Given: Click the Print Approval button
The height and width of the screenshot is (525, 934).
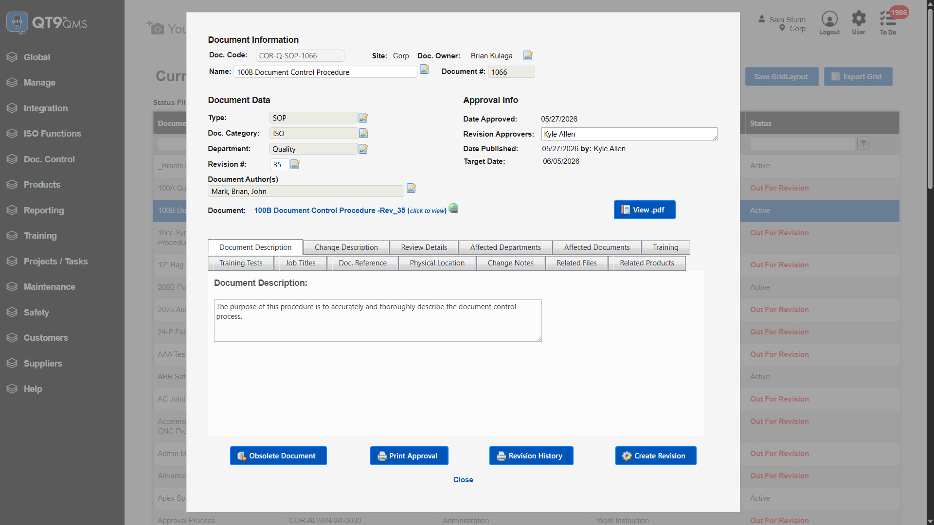Looking at the screenshot, I should (x=409, y=456).
